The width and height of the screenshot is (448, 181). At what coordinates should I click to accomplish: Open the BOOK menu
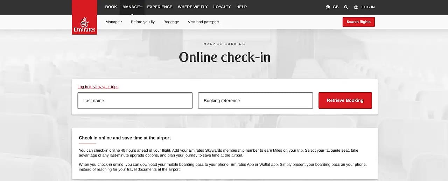click(x=111, y=7)
